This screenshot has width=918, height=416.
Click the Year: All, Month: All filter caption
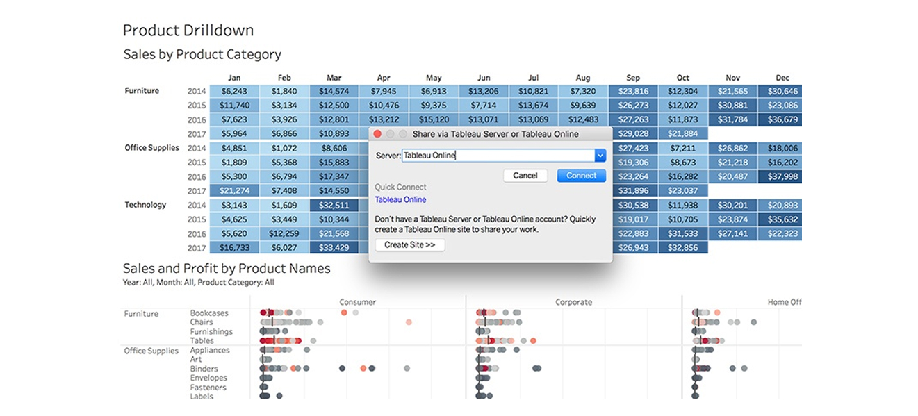coord(199,283)
